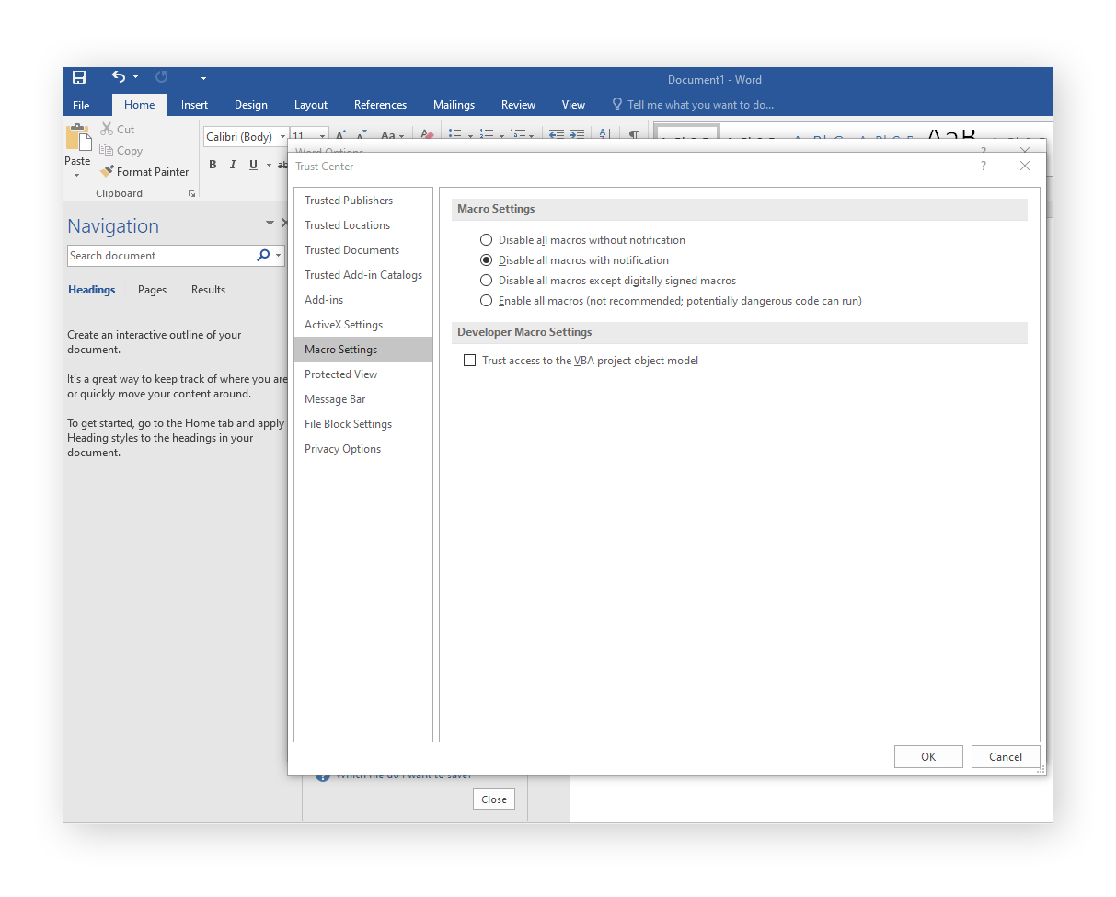Confirm settings with the OK button
1116x897 pixels.
(x=928, y=756)
